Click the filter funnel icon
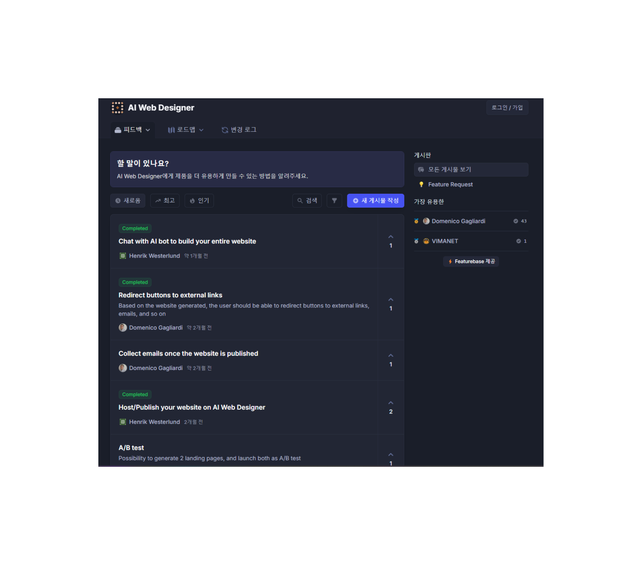This screenshot has width=642, height=565. [334, 201]
